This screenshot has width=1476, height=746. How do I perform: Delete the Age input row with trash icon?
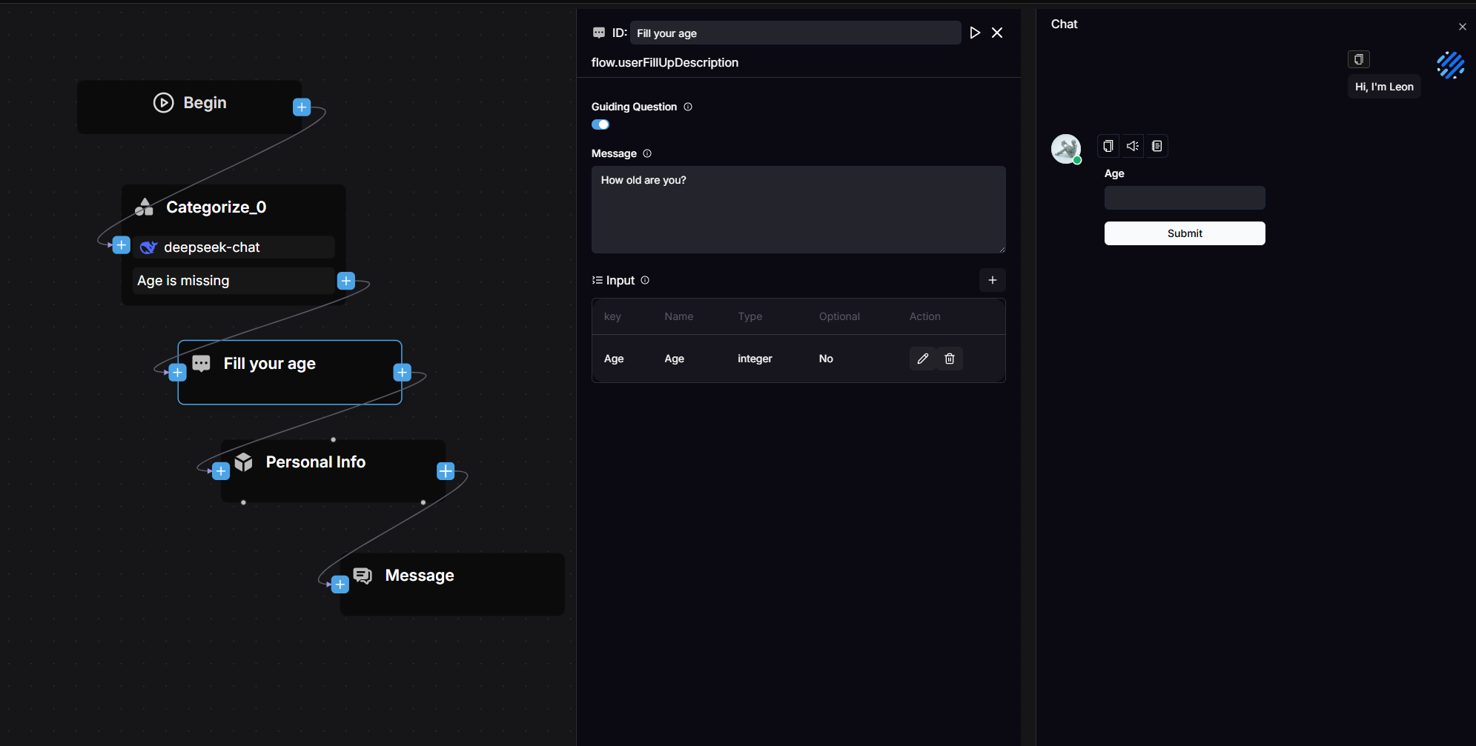tap(950, 359)
